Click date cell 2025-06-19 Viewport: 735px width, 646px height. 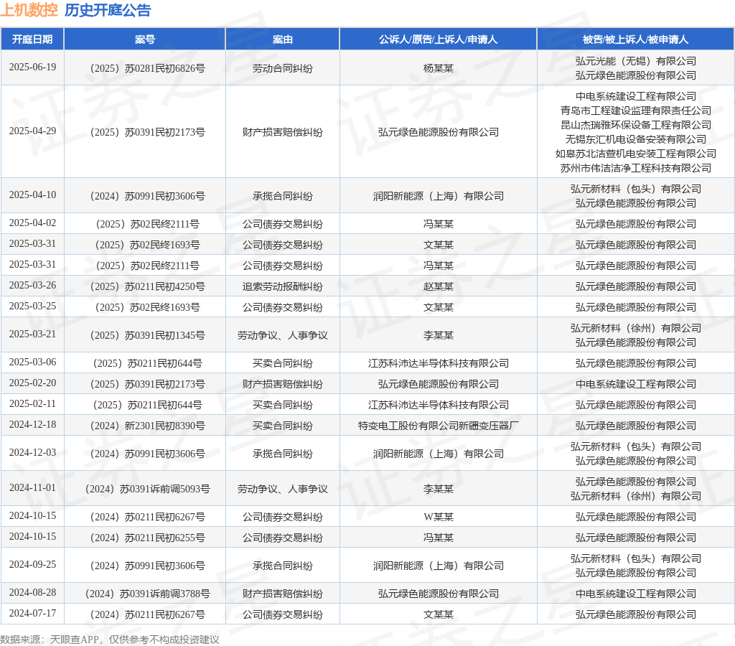pyautogui.click(x=32, y=67)
